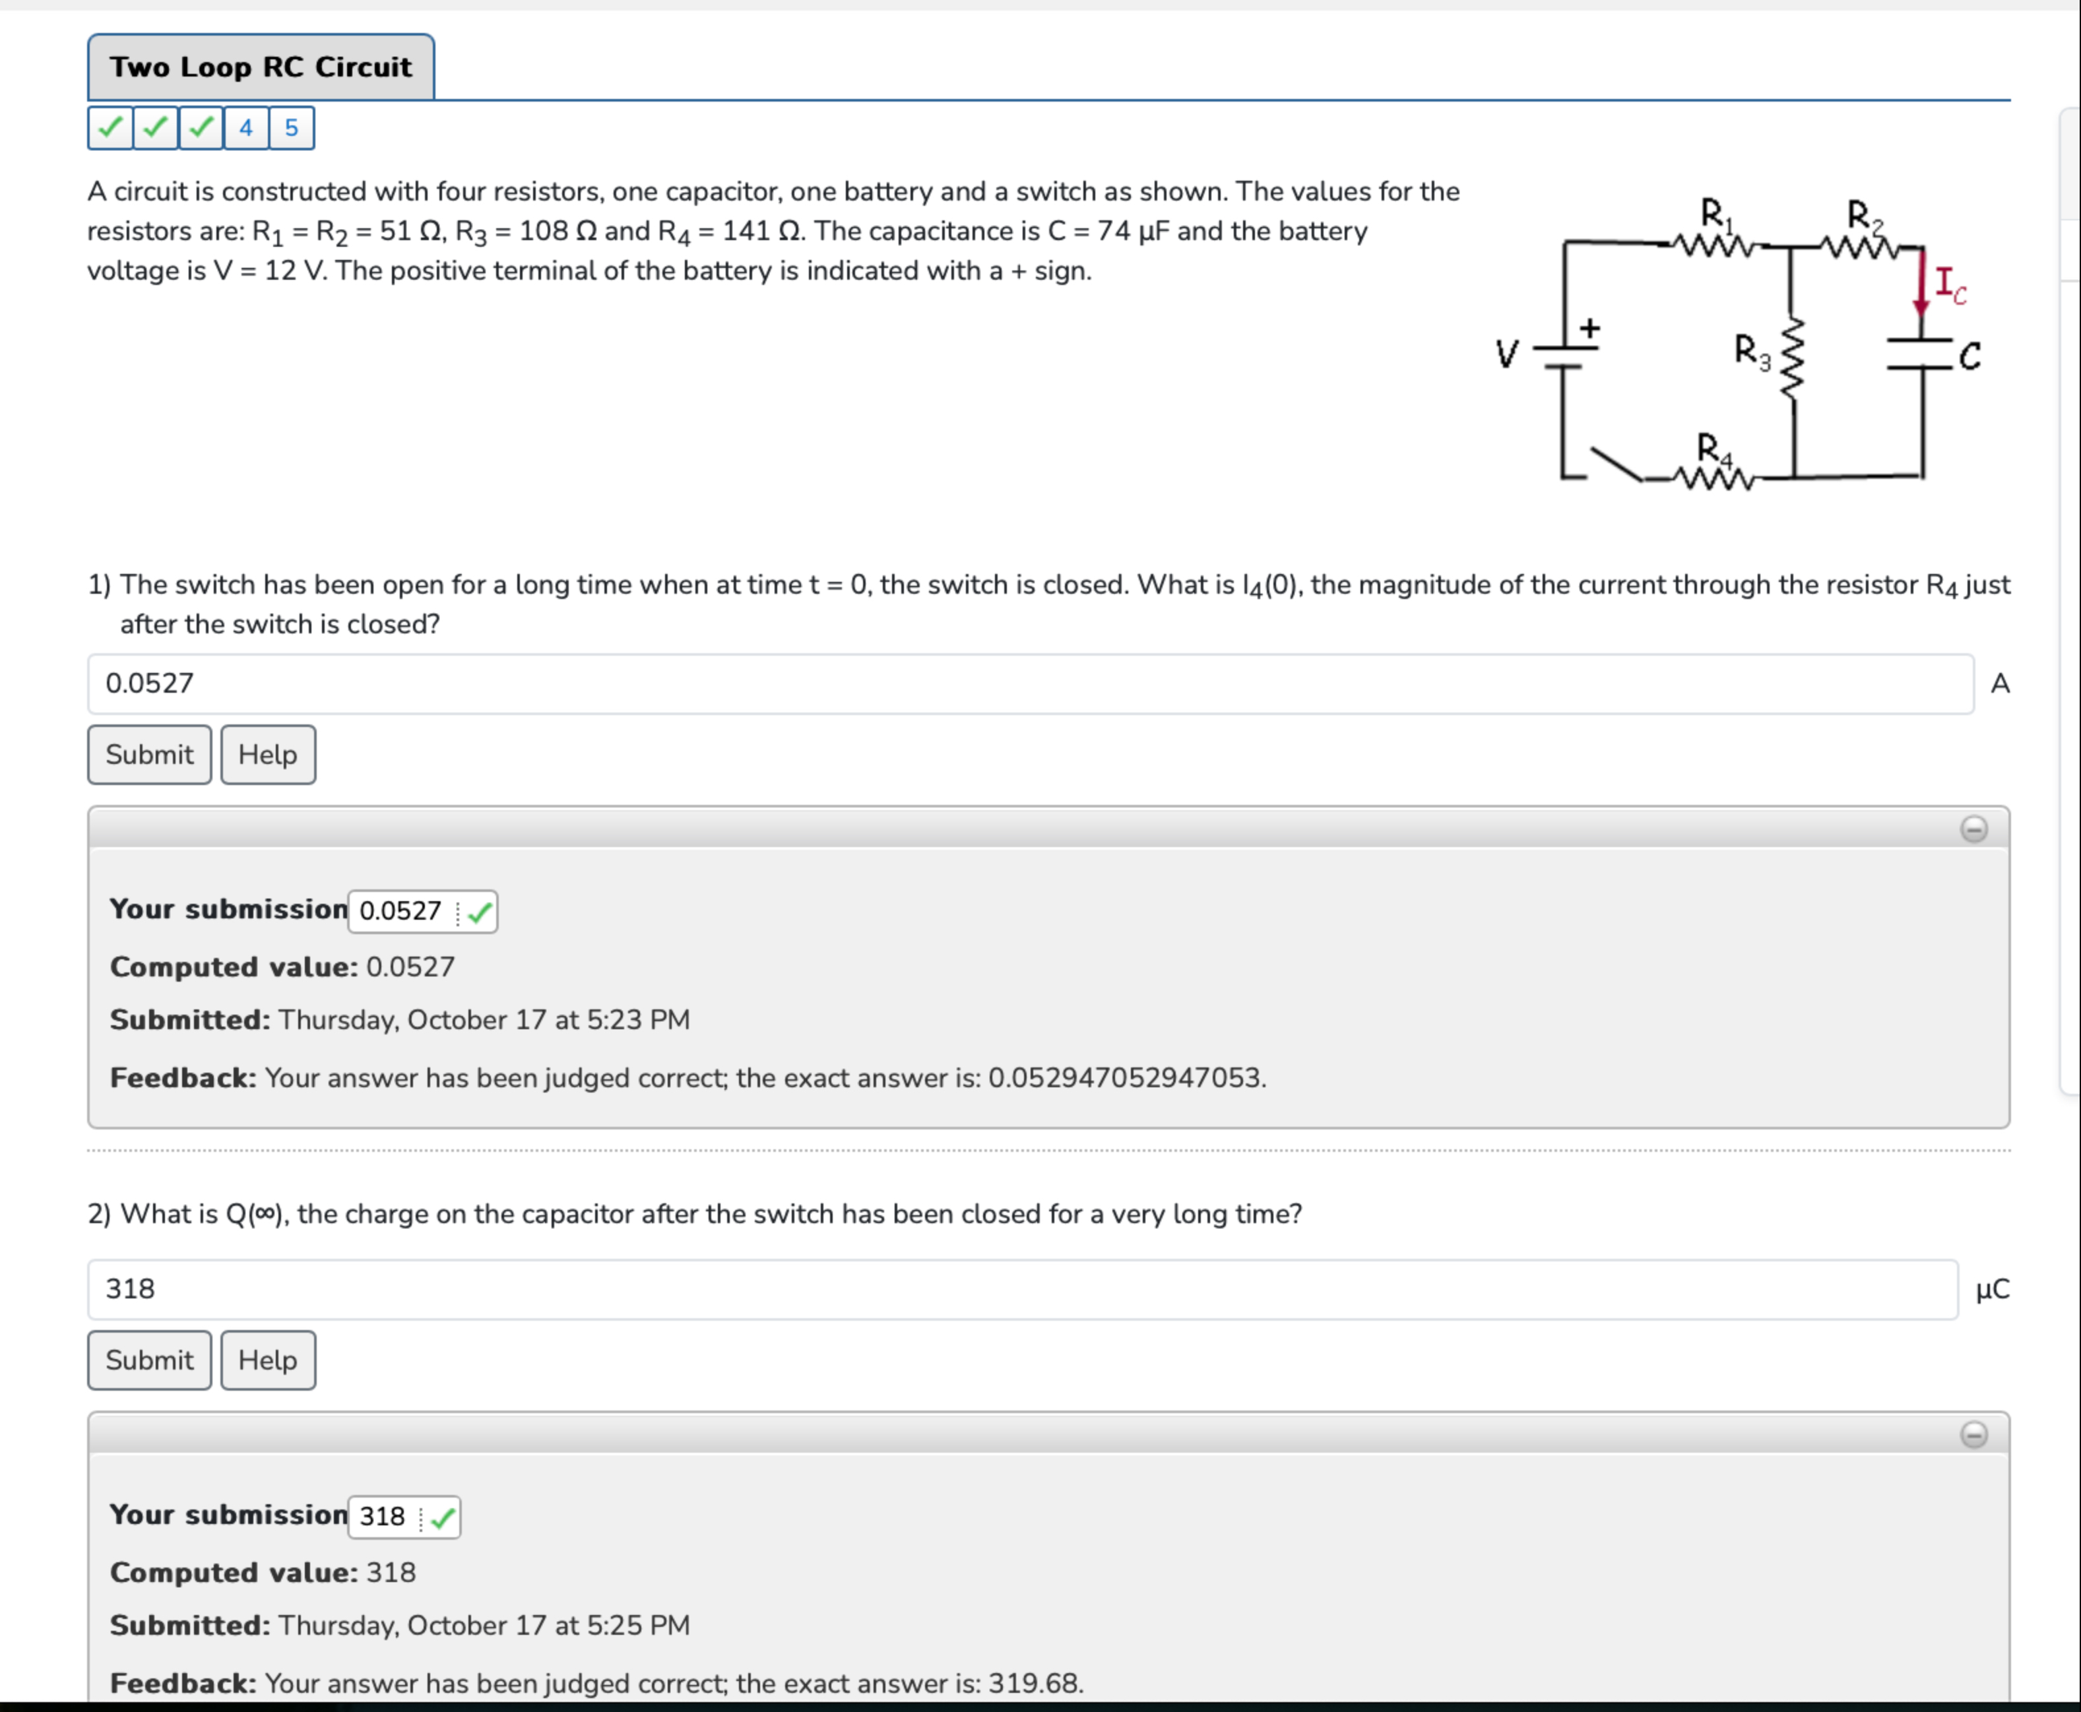This screenshot has height=1712, width=2081.
Task: Click the second green checkmark question box
Action: click(x=156, y=128)
